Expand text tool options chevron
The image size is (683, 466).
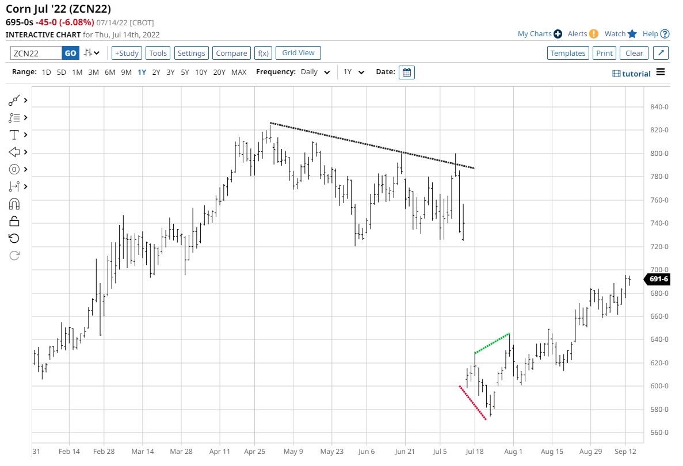click(x=26, y=135)
